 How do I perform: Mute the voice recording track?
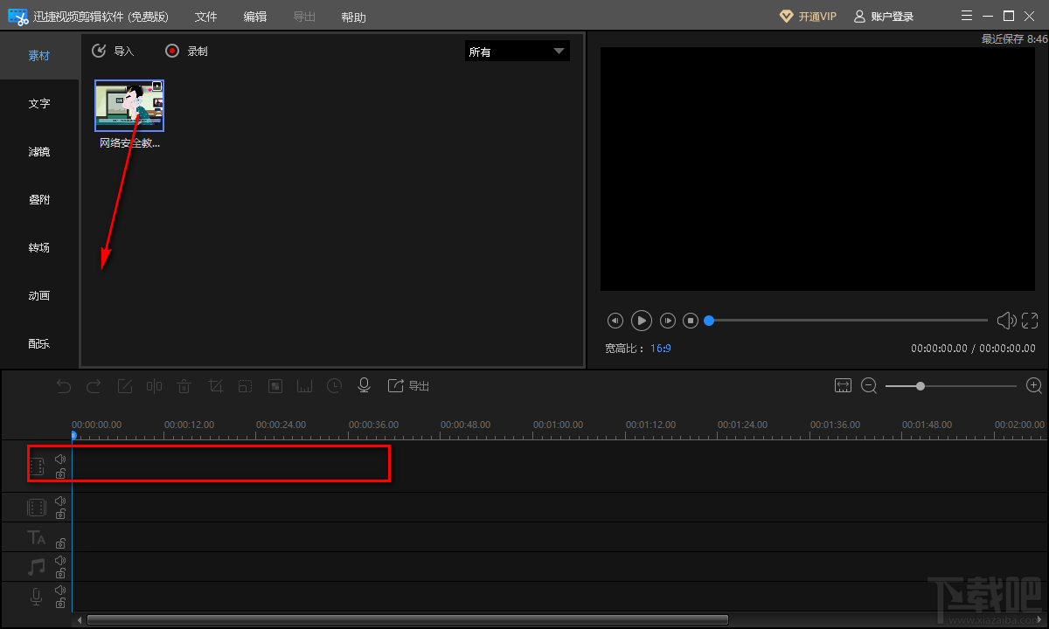(x=60, y=590)
